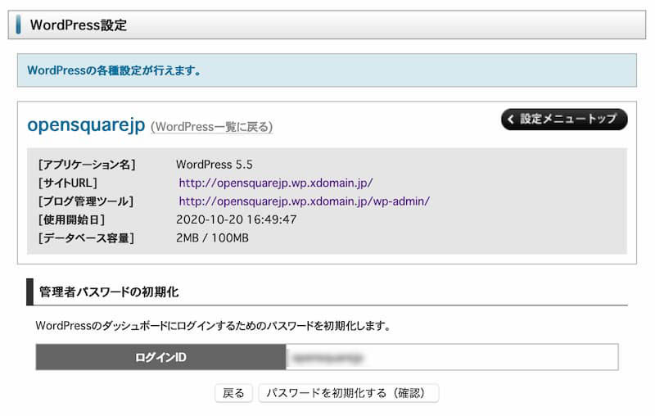Image resolution: width=655 pixels, height=416 pixels.
Task: Open the 設定メニュートップ button label
Action: (568, 120)
